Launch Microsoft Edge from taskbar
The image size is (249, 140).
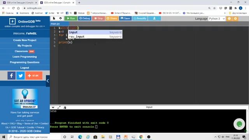[80, 137]
